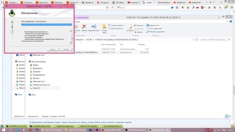Sort files by Размер column header
Image resolution: width=235 pixels, height=132 pixels.
click(x=141, y=44)
